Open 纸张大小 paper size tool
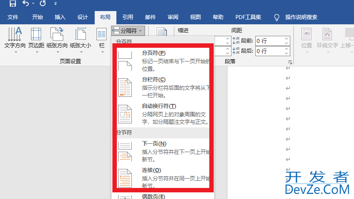 coord(81,40)
